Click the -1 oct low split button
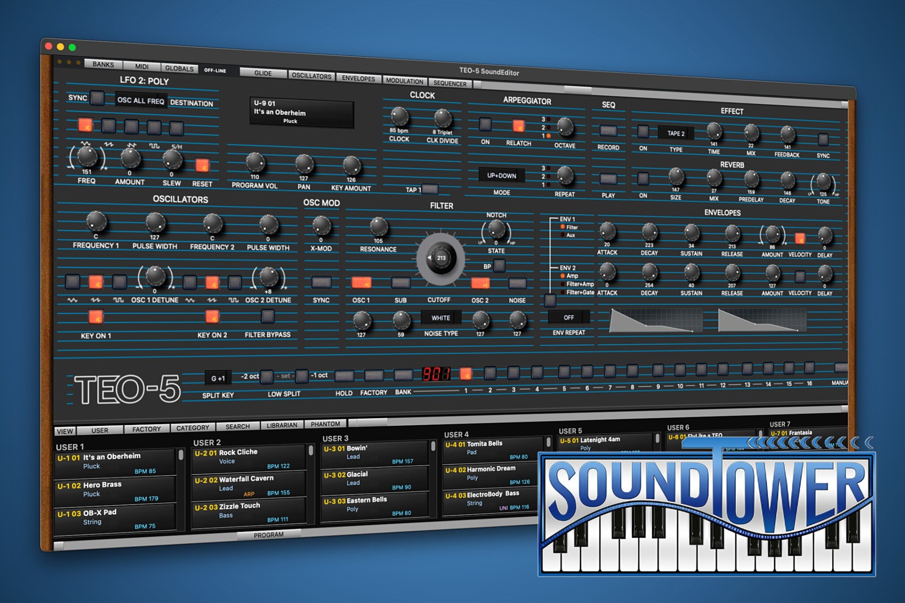Screen dimensions: 905x603 tap(301, 376)
